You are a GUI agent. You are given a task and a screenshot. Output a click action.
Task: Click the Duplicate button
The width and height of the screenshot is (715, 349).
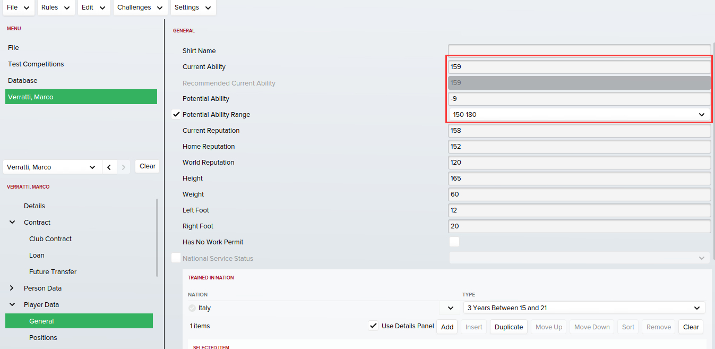pyautogui.click(x=509, y=327)
